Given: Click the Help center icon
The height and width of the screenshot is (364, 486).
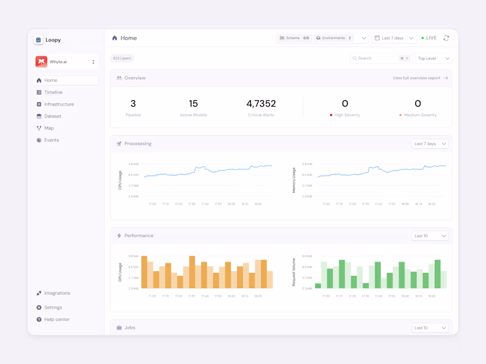Looking at the screenshot, I should click(39, 319).
